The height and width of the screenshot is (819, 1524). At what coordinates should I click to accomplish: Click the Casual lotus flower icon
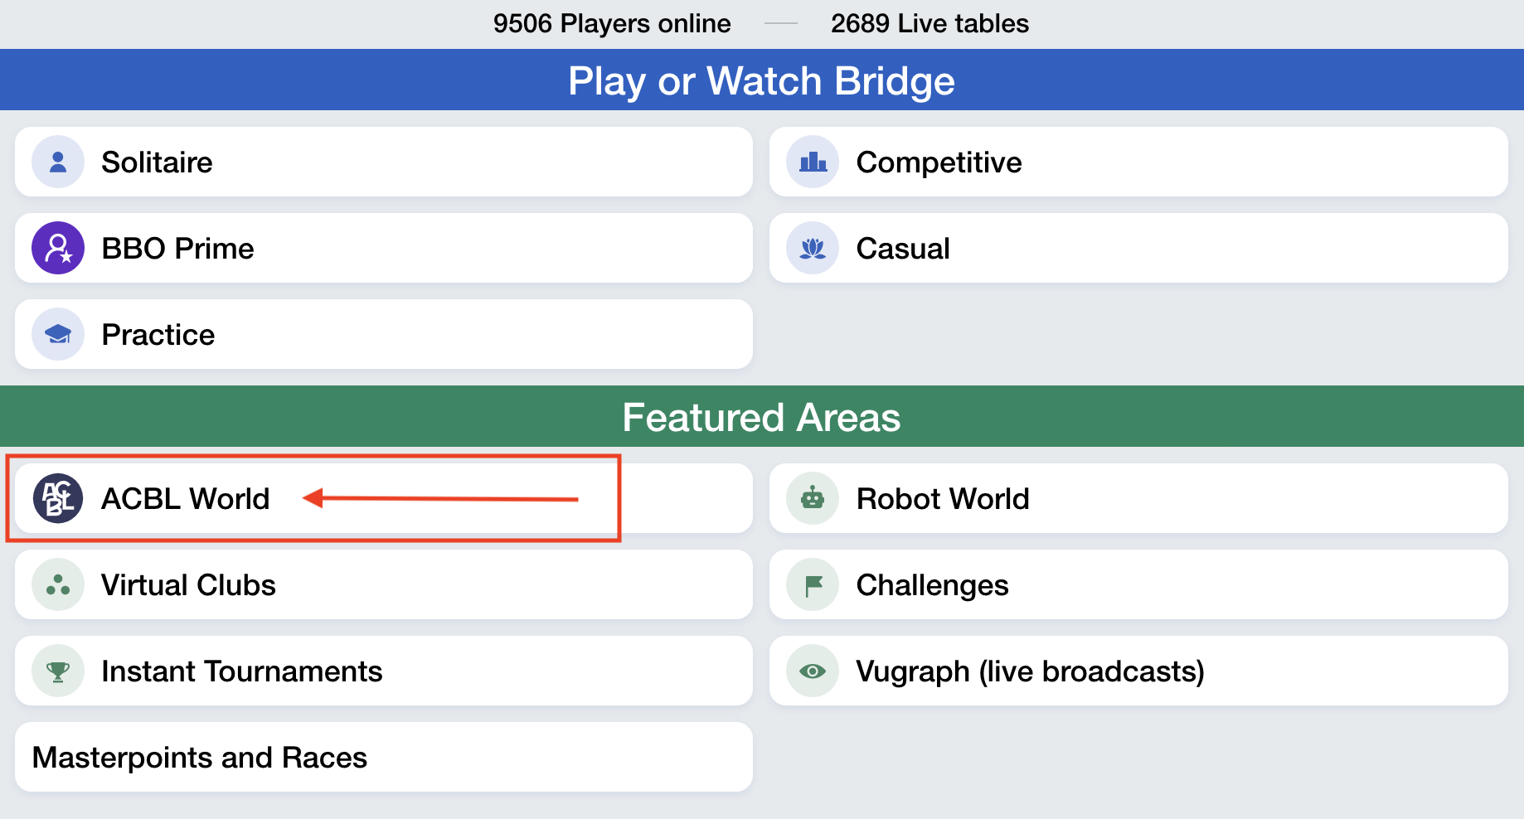[x=812, y=248]
